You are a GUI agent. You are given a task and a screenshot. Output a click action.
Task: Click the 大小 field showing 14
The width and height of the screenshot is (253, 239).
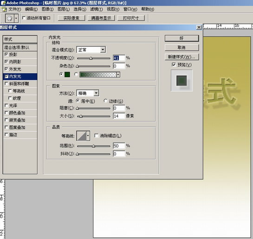[x=119, y=116]
